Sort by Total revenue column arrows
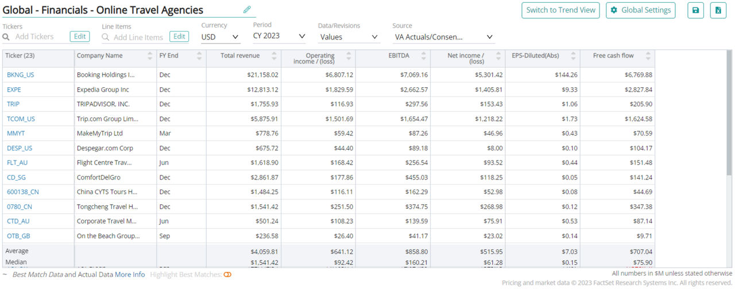This screenshot has width=735, height=289. click(x=274, y=56)
